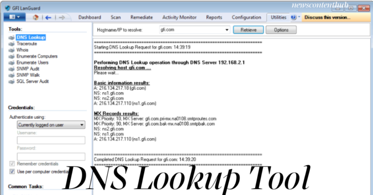The height and width of the screenshot is (195, 373).
Task: Open the Authenticate using dropdown
Action: [x=51, y=125]
